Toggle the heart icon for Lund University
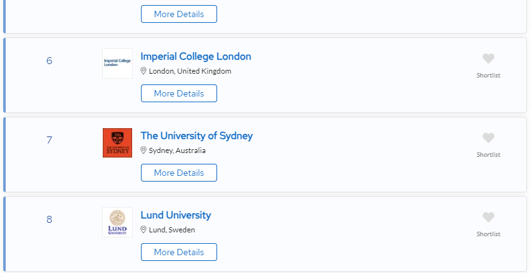Viewport: 532px width, 273px height. [488, 217]
